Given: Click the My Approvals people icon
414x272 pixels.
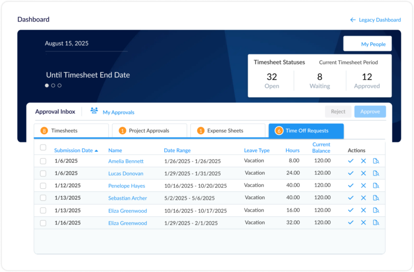Looking at the screenshot, I should [94, 111].
